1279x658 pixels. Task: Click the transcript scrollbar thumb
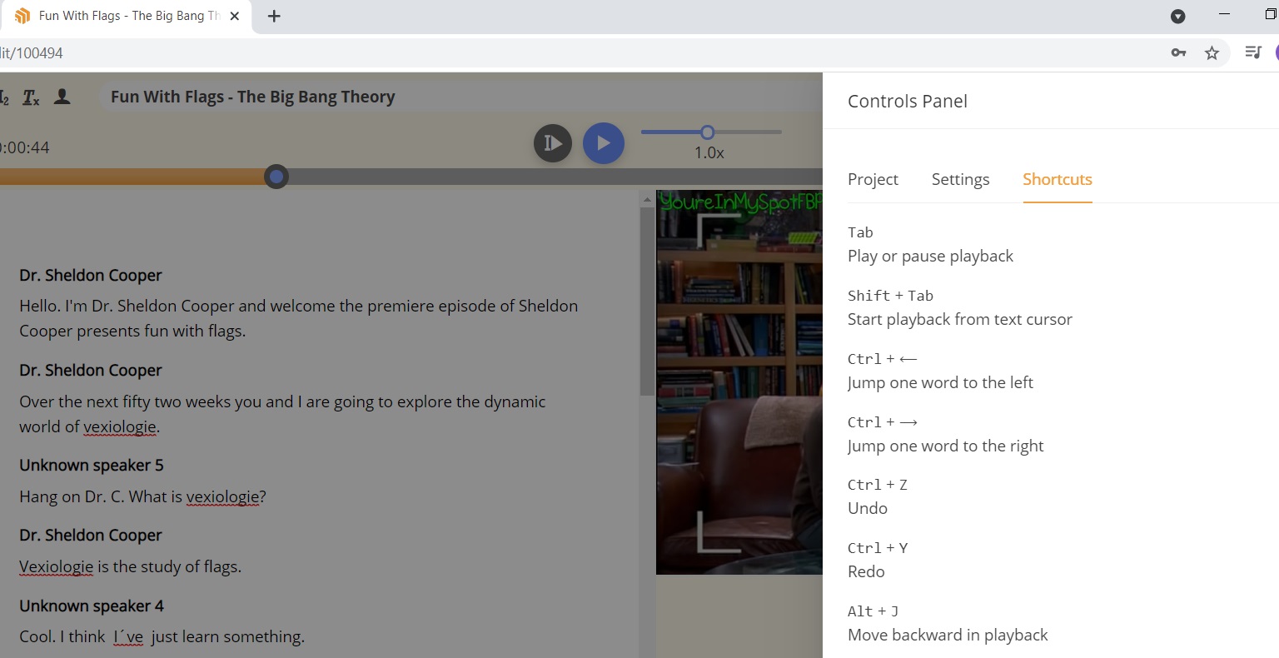(x=647, y=300)
